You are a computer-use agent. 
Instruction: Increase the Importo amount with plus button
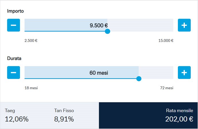click(x=184, y=25)
